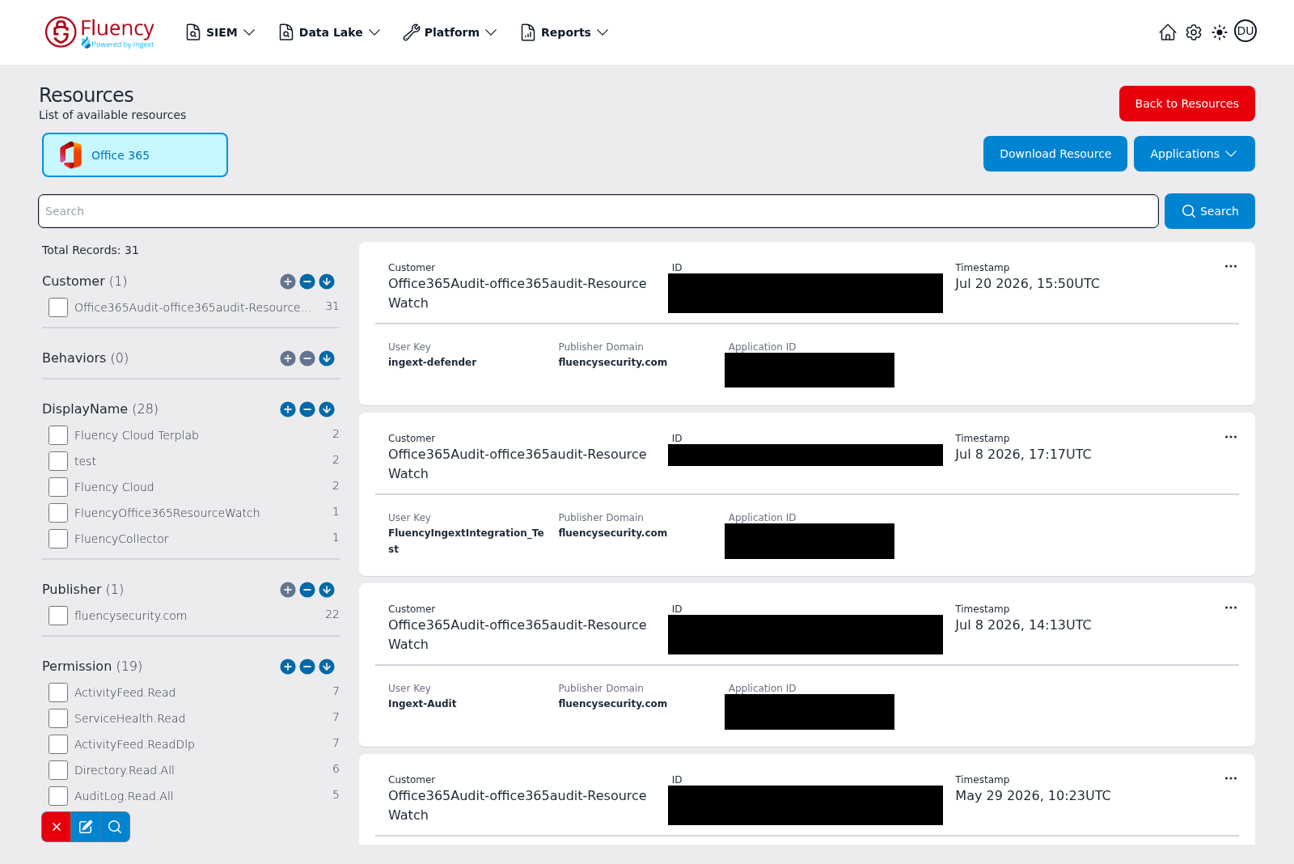Click down-arrow icon in Permission facet
The image size is (1294, 864).
click(x=327, y=667)
